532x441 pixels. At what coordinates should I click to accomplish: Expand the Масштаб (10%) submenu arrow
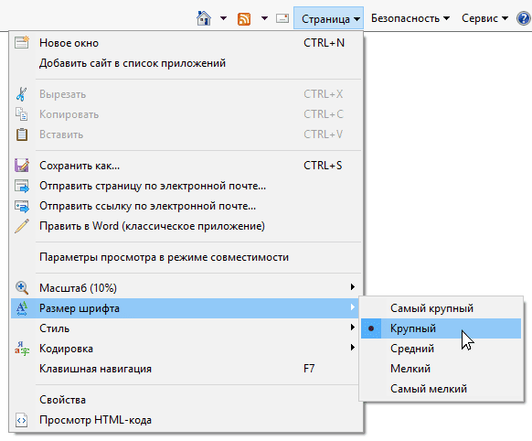click(353, 287)
